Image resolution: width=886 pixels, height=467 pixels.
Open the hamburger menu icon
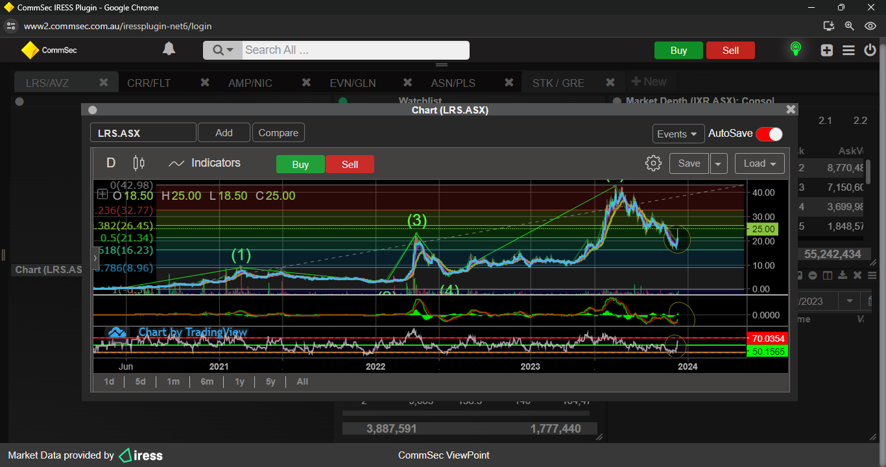pos(848,50)
